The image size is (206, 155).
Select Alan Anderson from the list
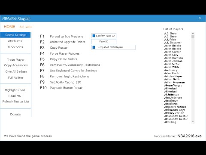tap(173, 98)
